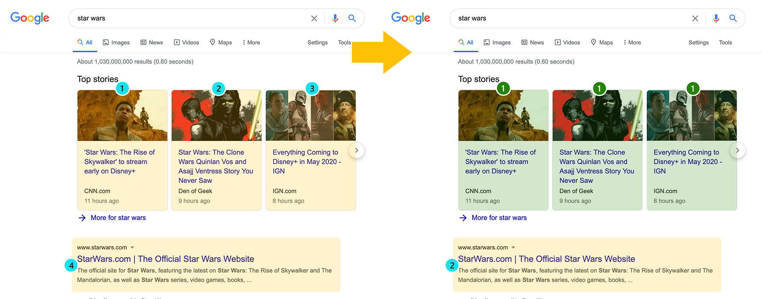Open the yellow CNN.com story thumbnail
The image size is (762, 299).
[x=122, y=115]
